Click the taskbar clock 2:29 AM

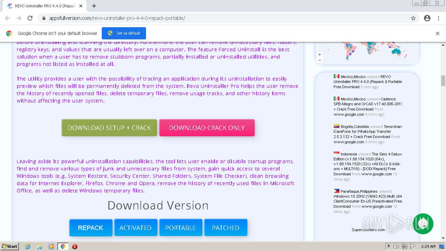click(x=428, y=246)
